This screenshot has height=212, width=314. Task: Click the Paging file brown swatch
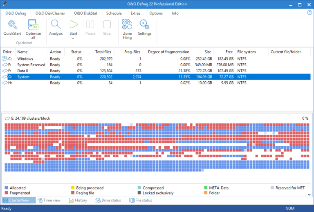coord(73,193)
